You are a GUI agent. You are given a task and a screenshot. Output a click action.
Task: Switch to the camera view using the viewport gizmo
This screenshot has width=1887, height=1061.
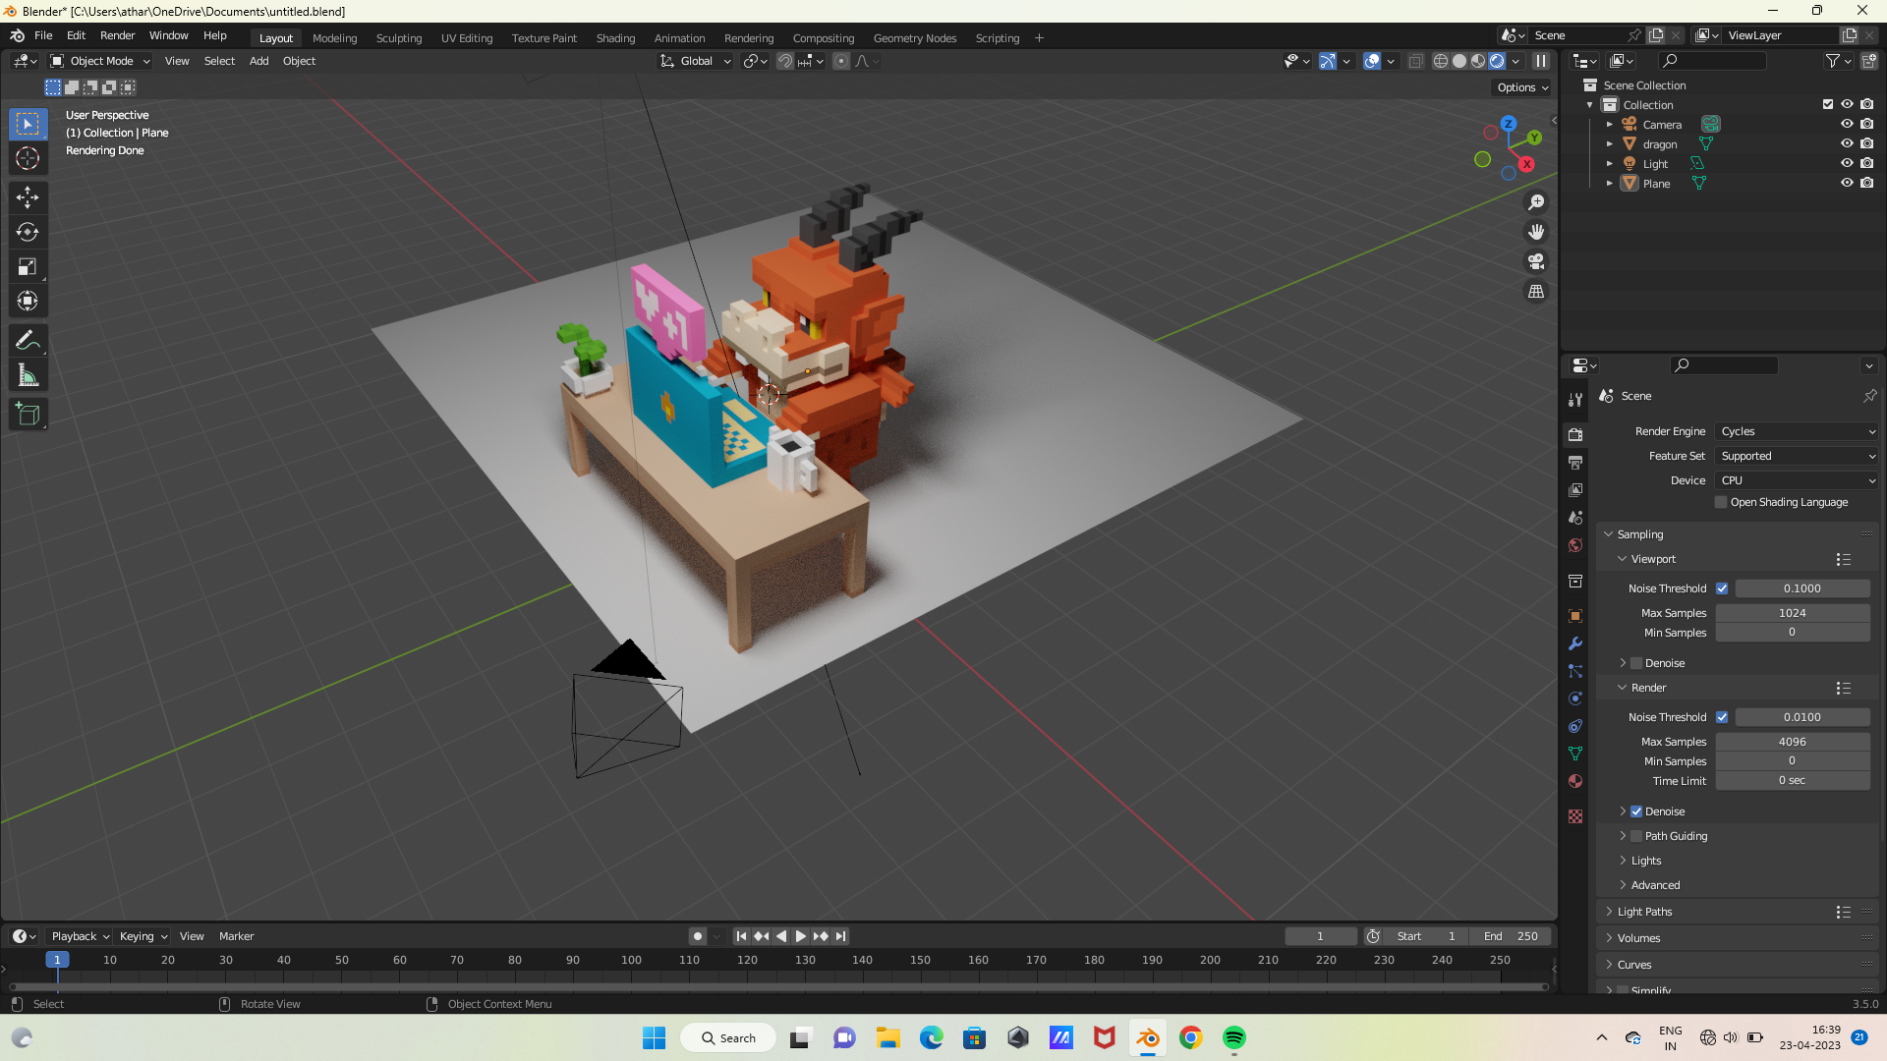tap(1536, 261)
